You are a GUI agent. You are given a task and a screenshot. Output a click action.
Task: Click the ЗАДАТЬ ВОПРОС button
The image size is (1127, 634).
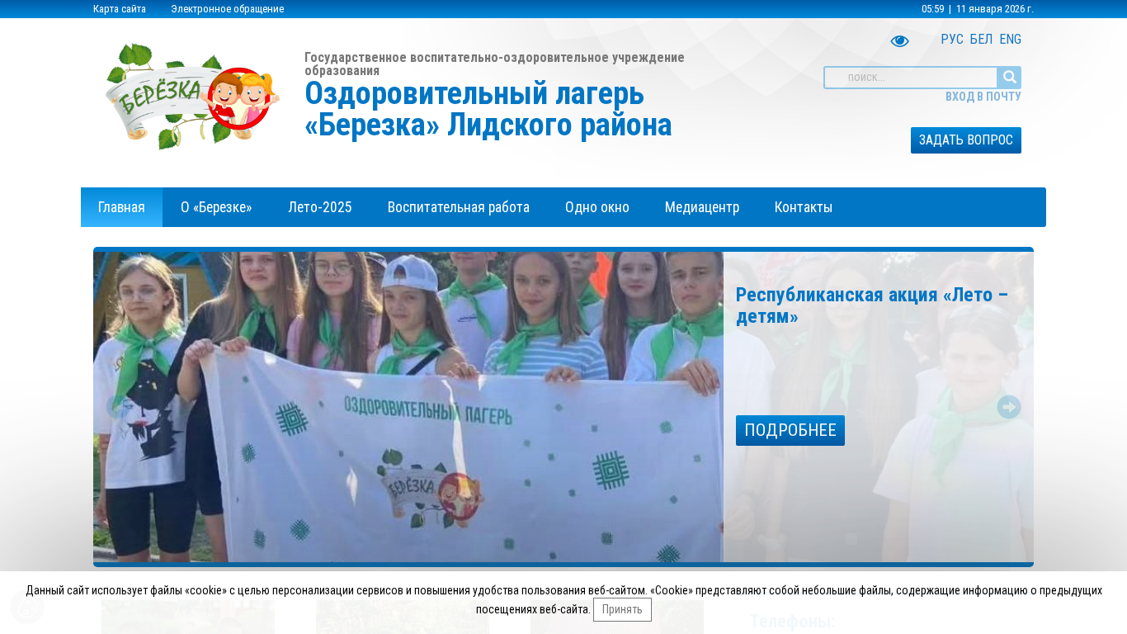[x=966, y=140]
